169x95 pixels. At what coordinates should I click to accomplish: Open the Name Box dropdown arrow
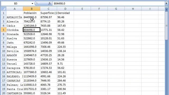coord(32,3)
